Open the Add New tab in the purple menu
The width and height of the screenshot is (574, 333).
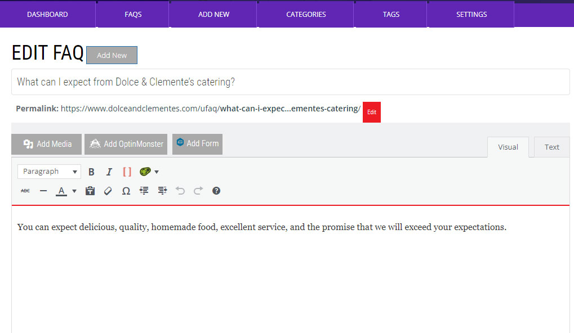click(x=214, y=15)
